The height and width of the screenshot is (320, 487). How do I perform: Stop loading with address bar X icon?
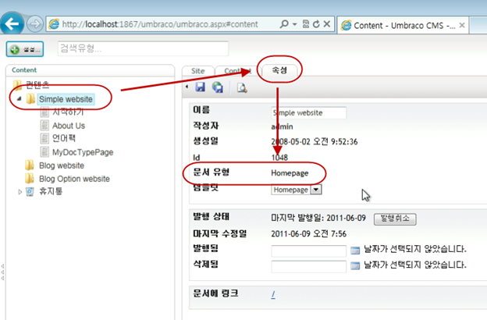(327, 24)
